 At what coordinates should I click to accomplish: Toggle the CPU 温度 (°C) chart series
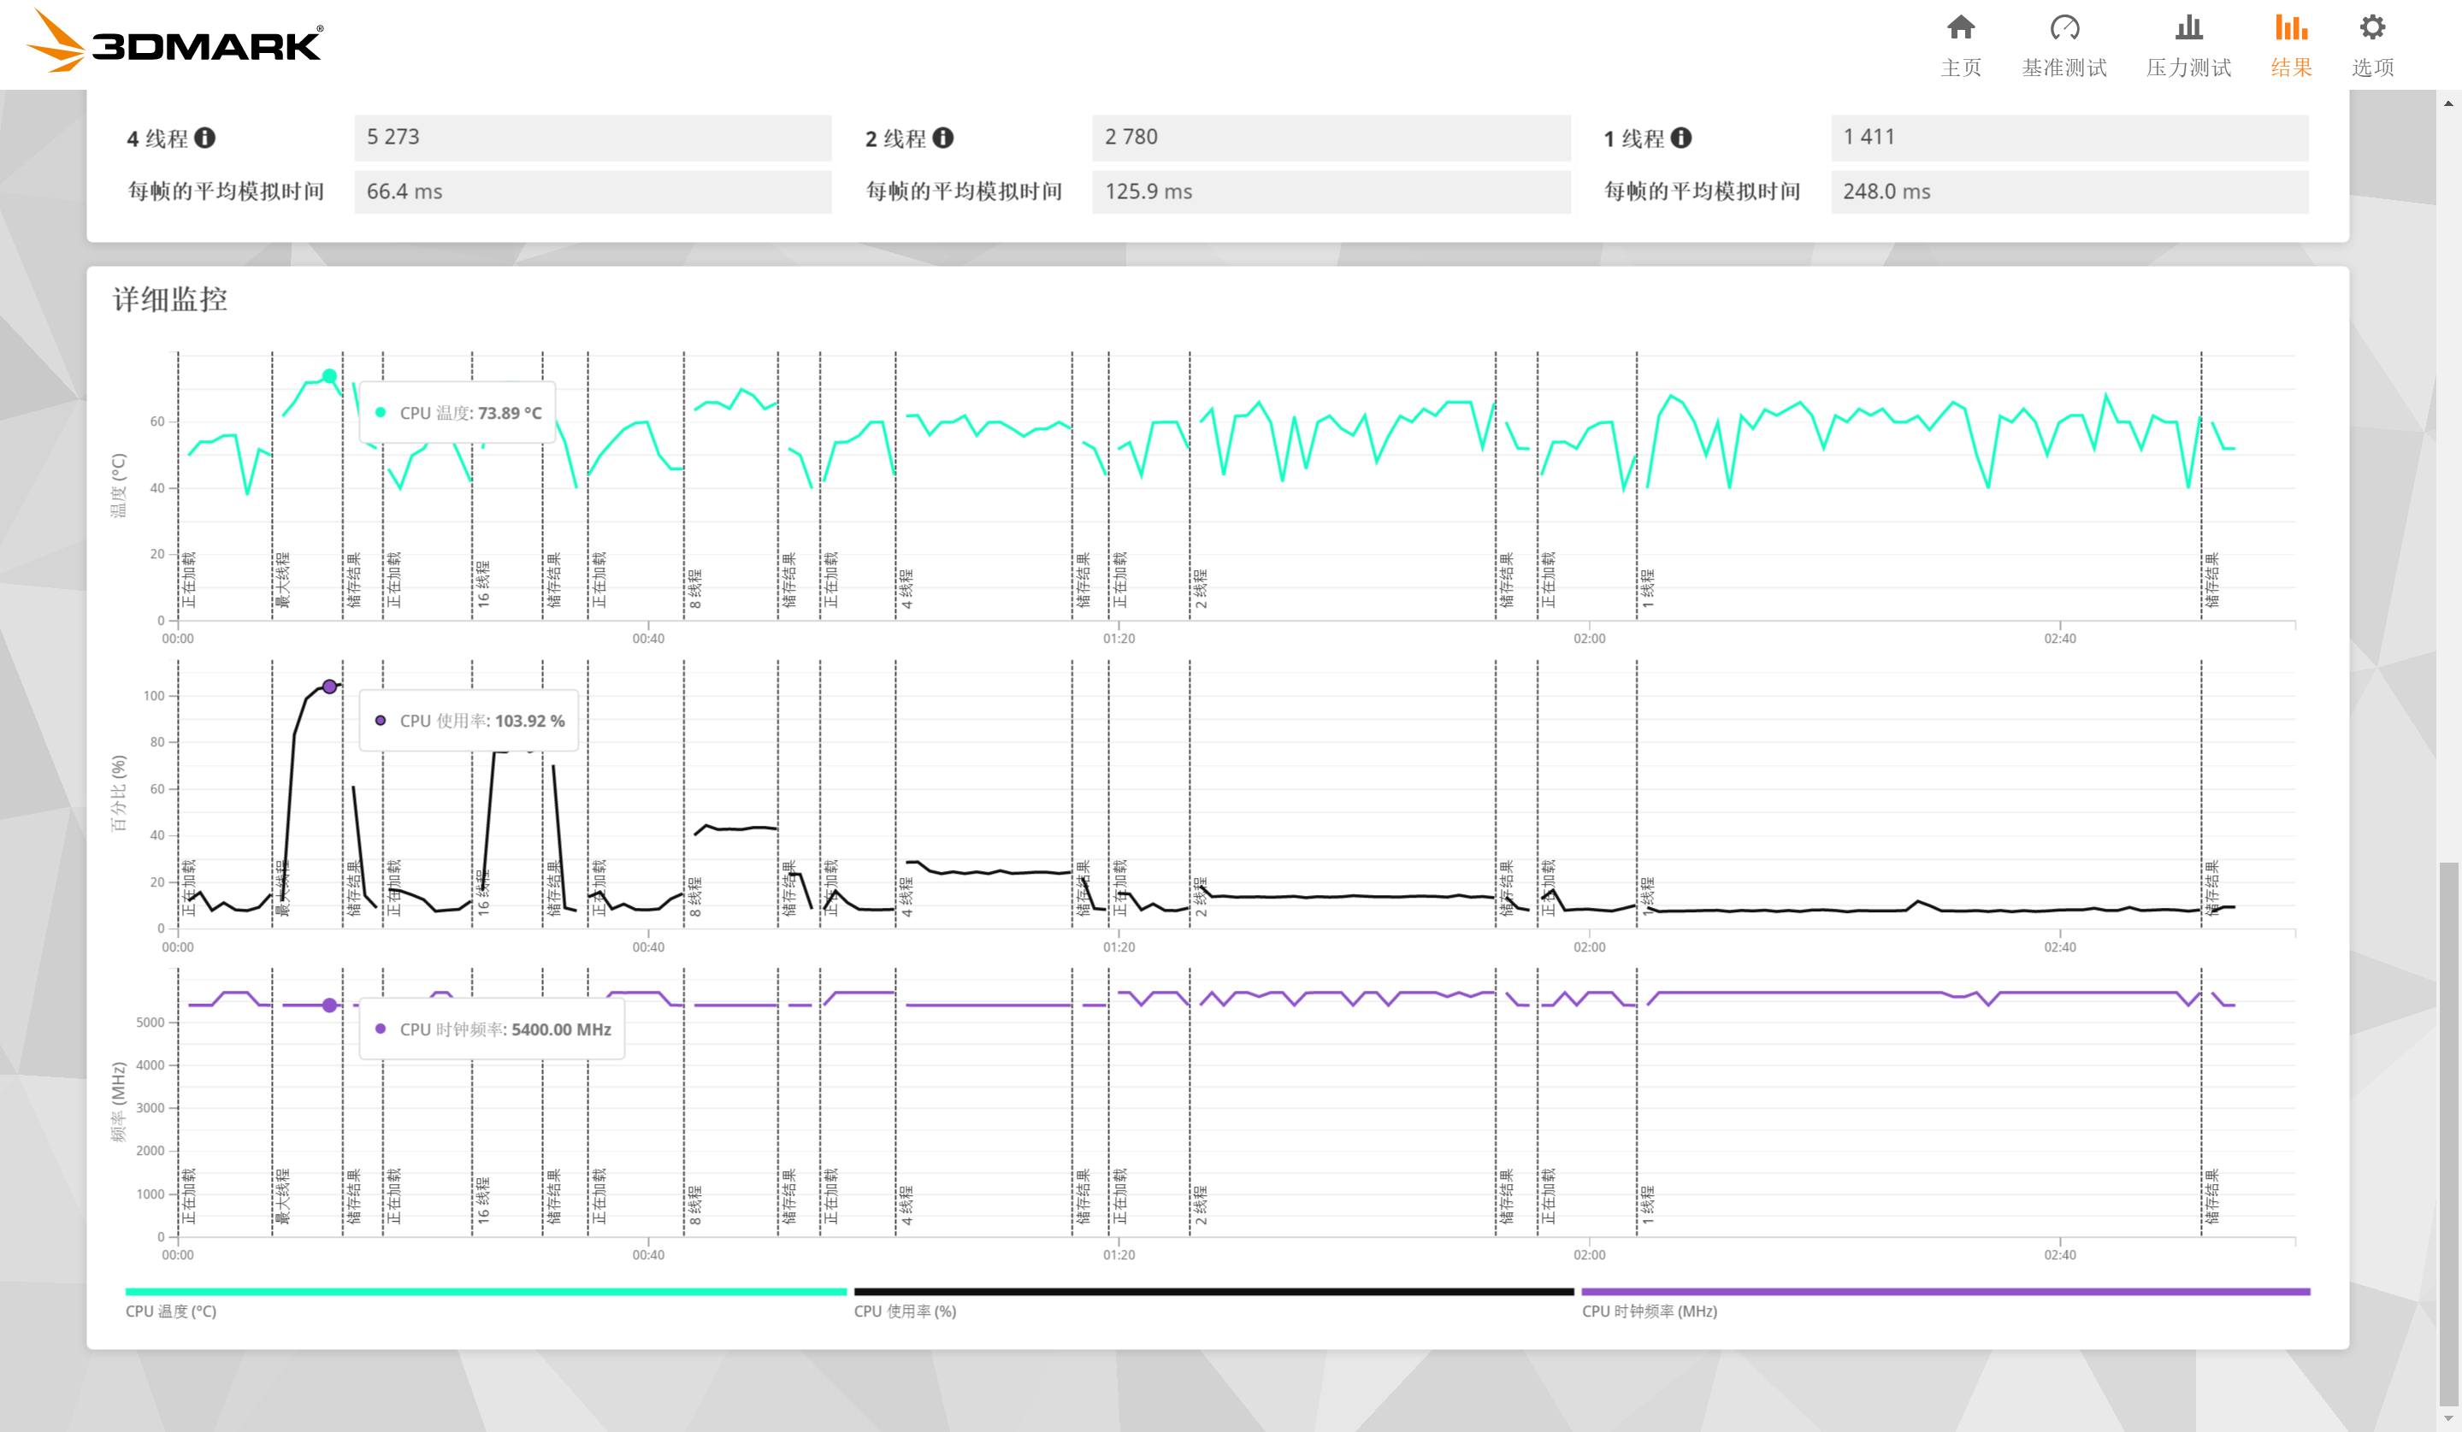pos(169,1311)
